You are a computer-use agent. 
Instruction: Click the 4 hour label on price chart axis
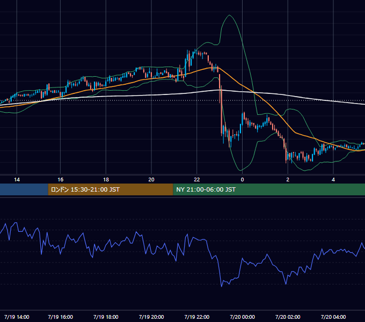[333, 180]
